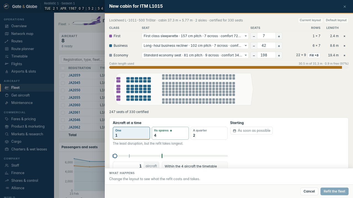Image resolution: width=353 pixels, height=198 pixels.
Task: Open the Business seat type dropdown
Action: 195,46
